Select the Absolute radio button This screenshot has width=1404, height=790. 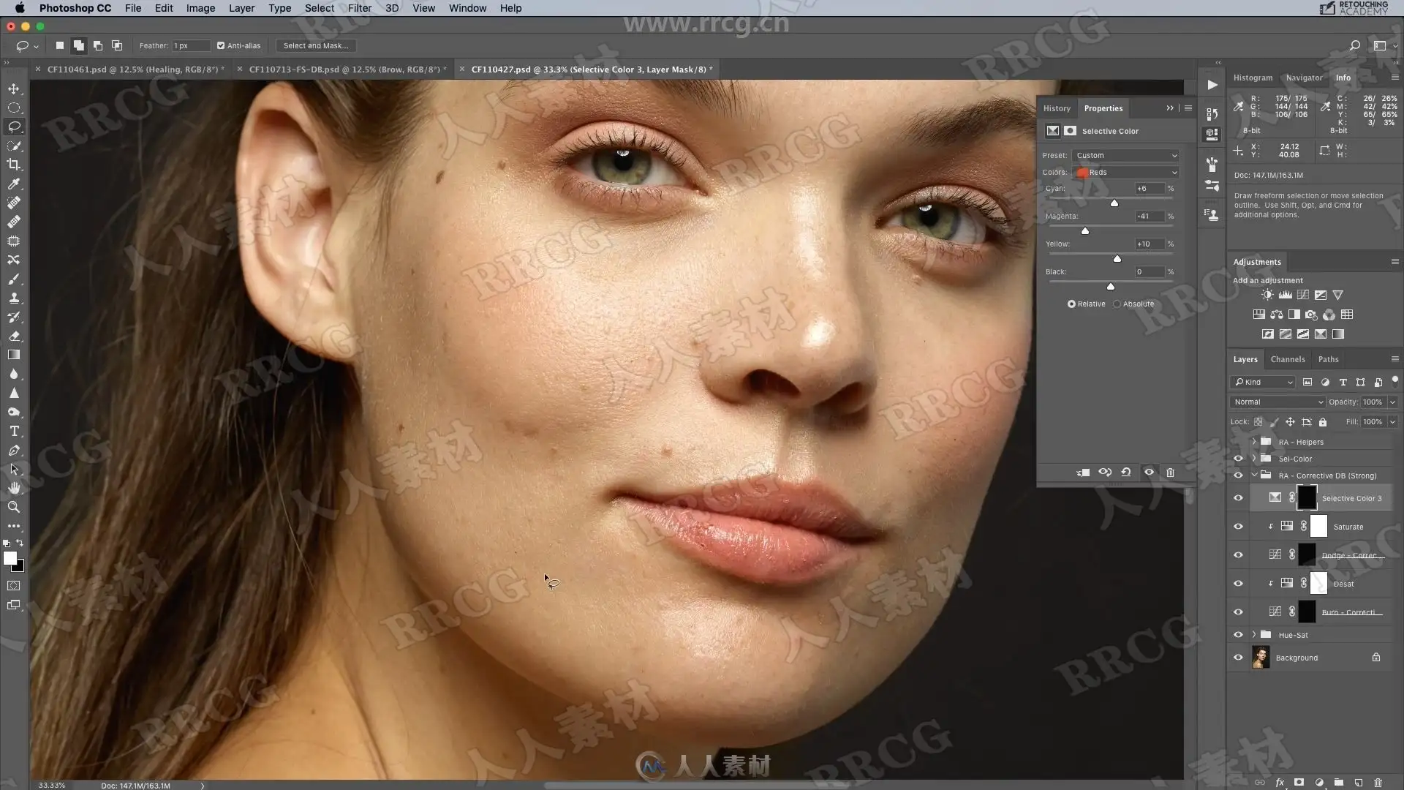[x=1117, y=304]
